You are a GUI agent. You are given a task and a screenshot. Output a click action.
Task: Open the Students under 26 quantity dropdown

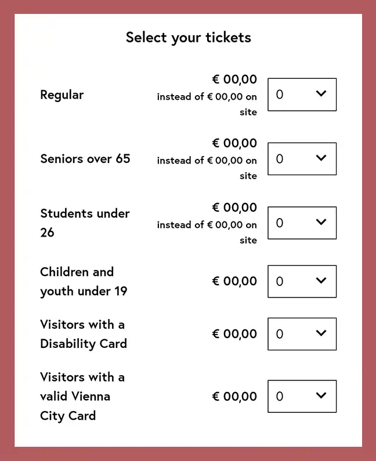click(x=301, y=223)
